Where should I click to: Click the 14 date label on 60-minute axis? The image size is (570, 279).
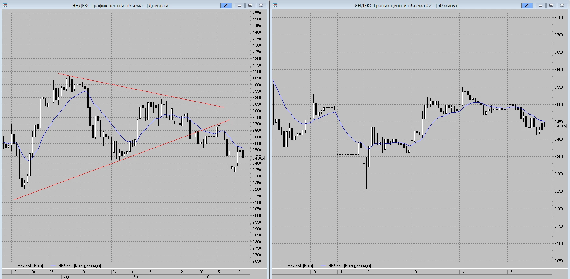[x=462, y=272]
